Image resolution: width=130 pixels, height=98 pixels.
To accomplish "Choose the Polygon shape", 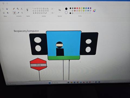I will (x=44, y=9).
